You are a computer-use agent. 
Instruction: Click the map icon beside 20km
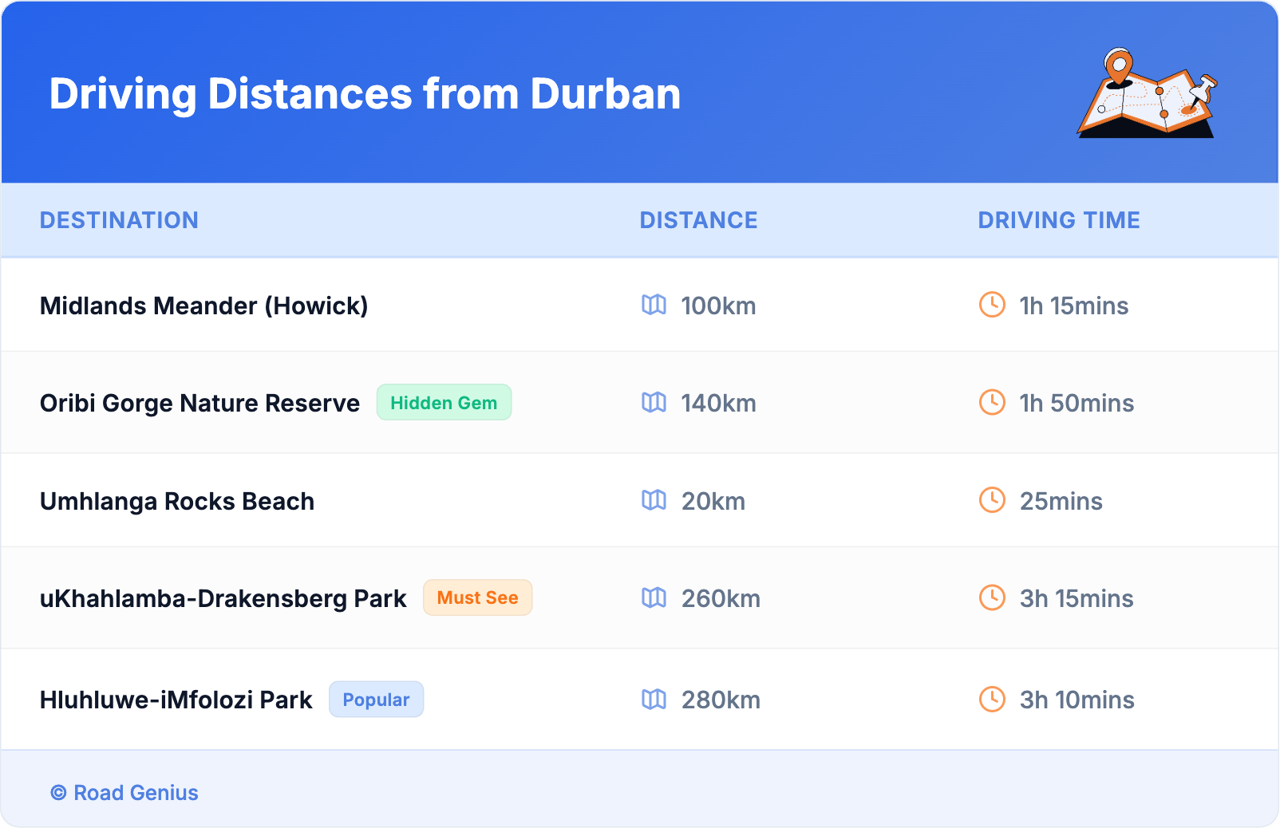click(654, 500)
